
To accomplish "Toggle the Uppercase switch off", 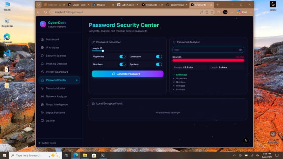I will point(123,57).
